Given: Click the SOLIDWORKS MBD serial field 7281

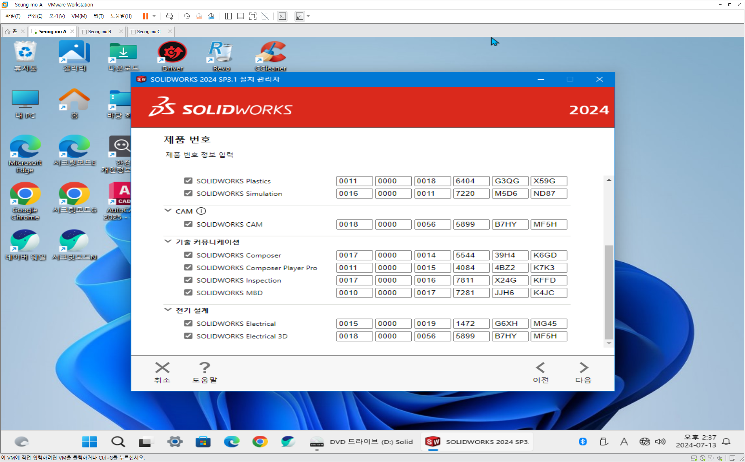Looking at the screenshot, I should click(471, 293).
